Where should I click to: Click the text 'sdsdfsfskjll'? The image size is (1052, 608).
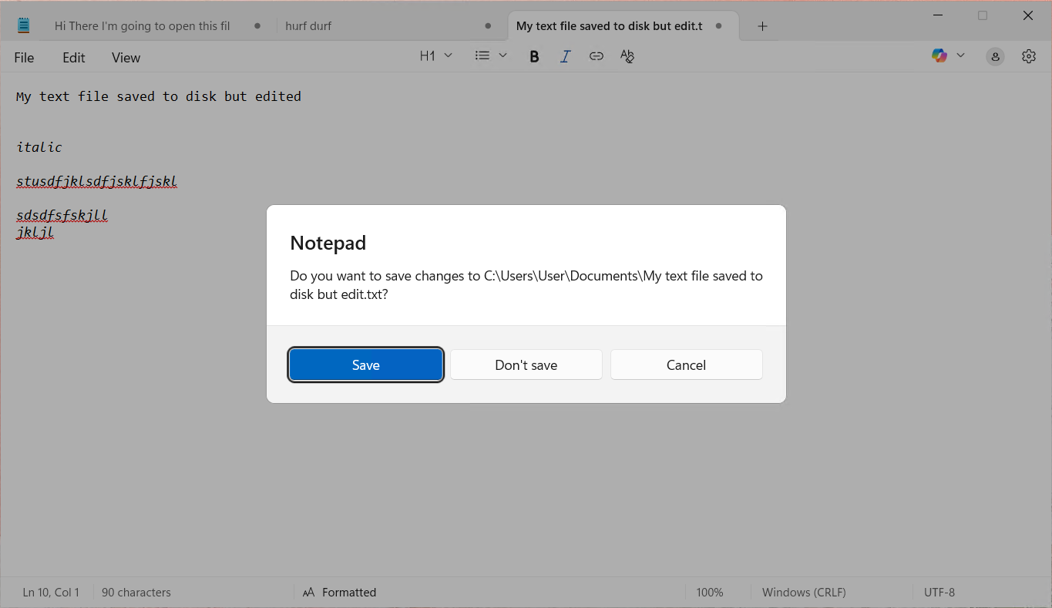(x=62, y=215)
